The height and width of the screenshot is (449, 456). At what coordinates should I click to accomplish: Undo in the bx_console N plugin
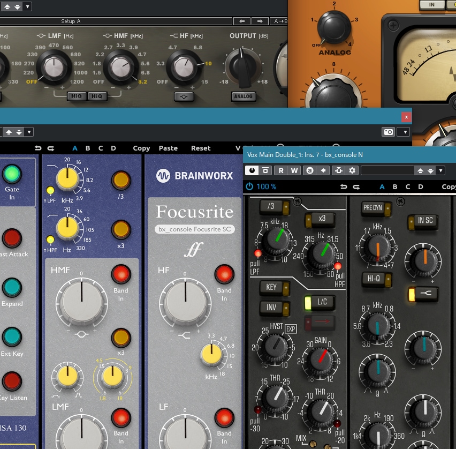coord(344,186)
